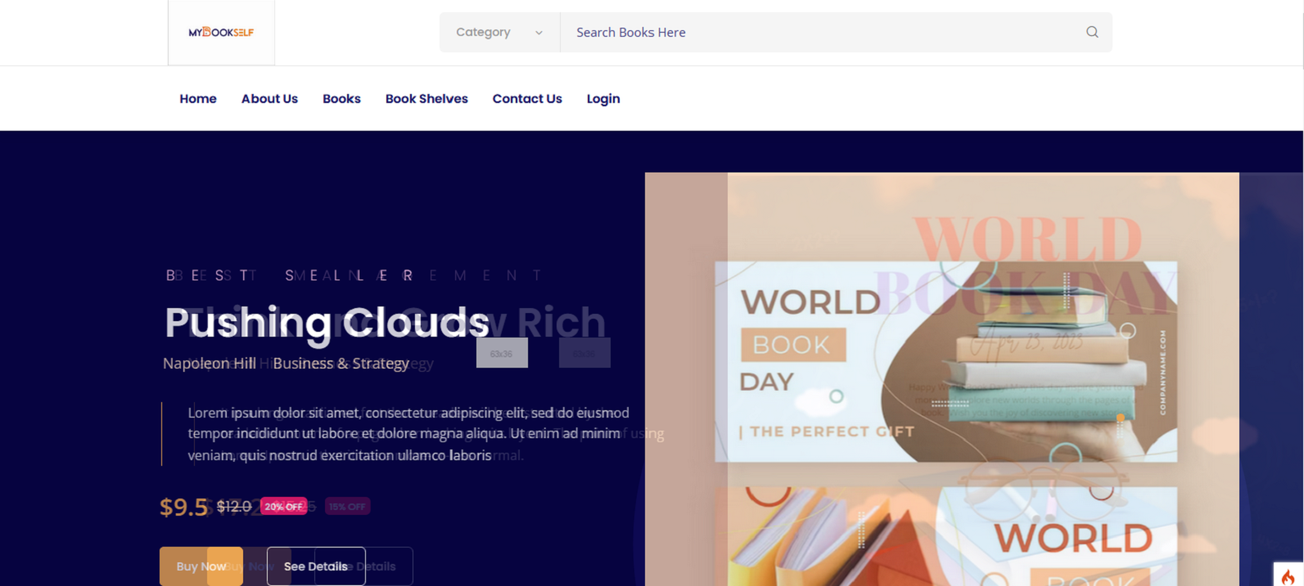Image resolution: width=1304 pixels, height=586 pixels.
Task: Open the Book Shelves menu item
Action: click(x=426, y=99)
